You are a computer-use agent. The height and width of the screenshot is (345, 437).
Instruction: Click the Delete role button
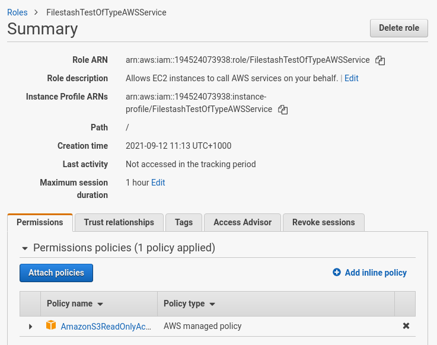coord(399,28)
